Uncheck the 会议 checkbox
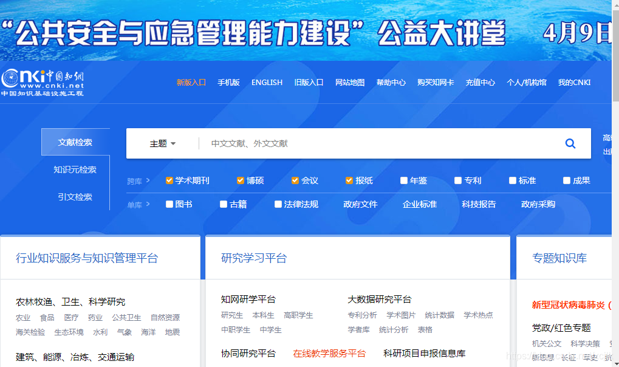Image resolution: width=619 pixels, height=367 pixels. coord(295,180)
